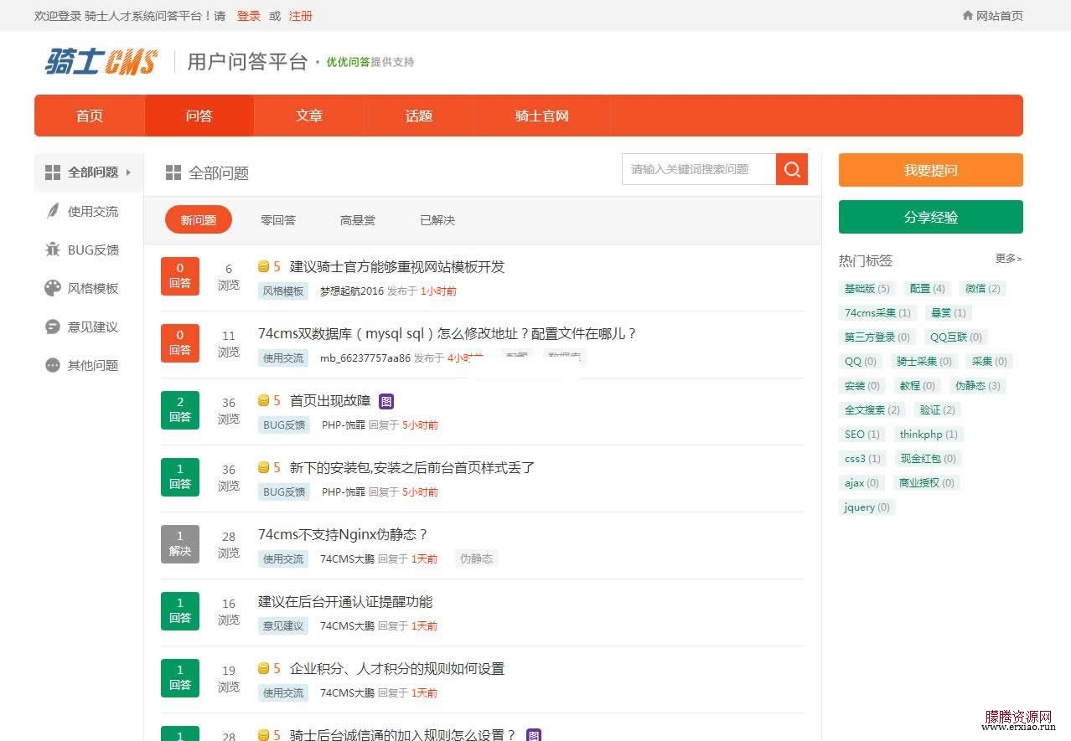Click the 分享经验 button
The image size is (1071, 741).
point(930,217)
